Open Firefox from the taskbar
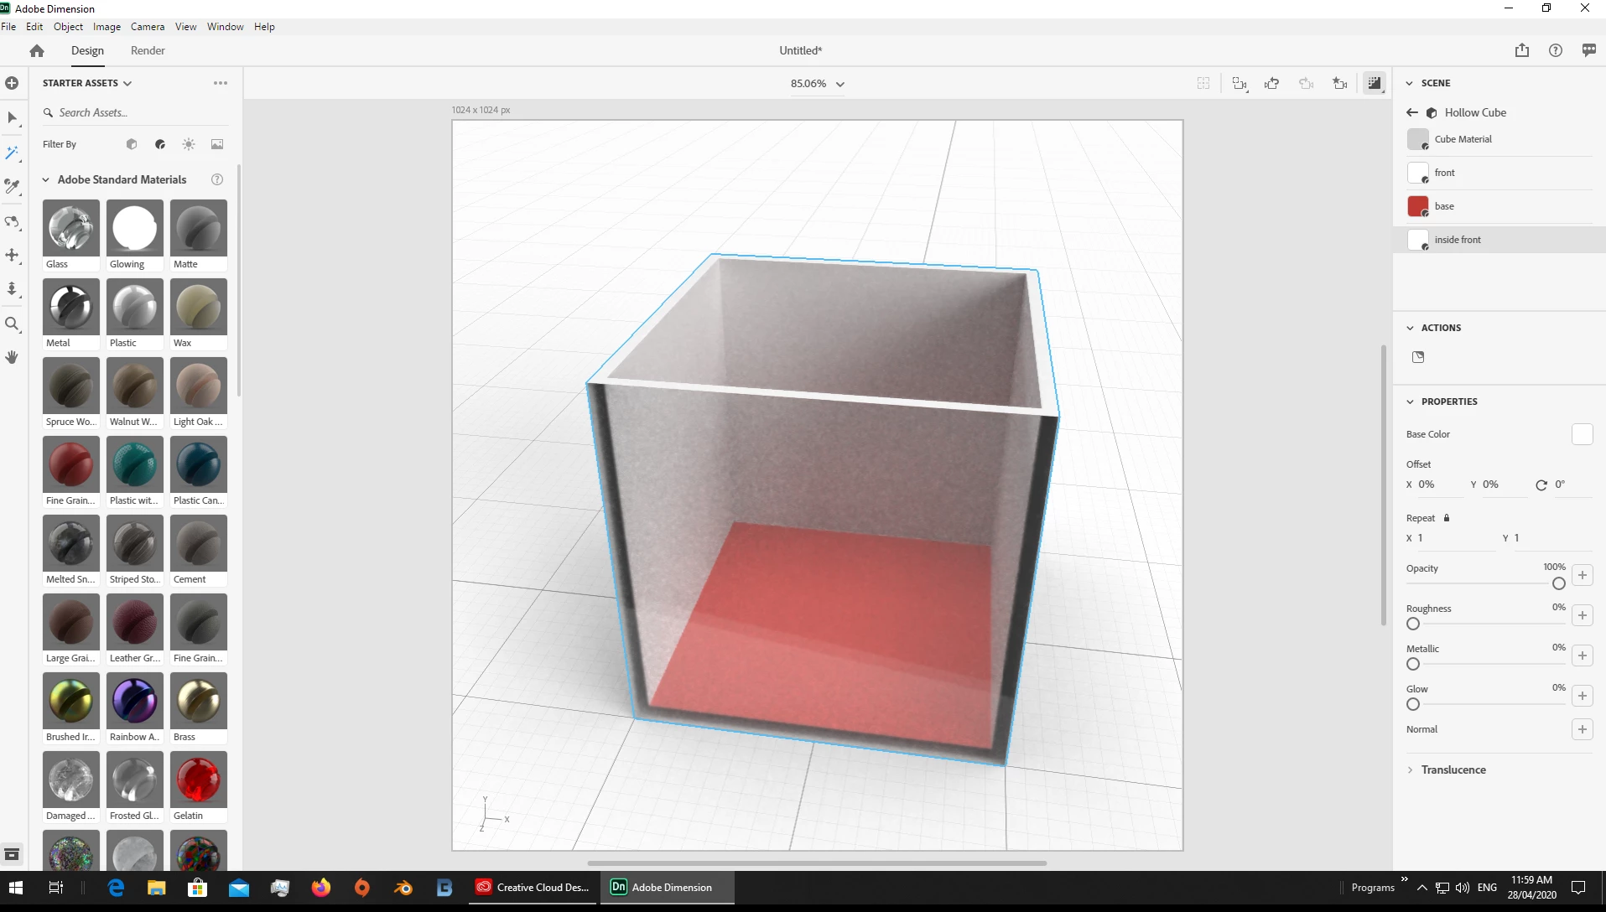 click(321, 888)
